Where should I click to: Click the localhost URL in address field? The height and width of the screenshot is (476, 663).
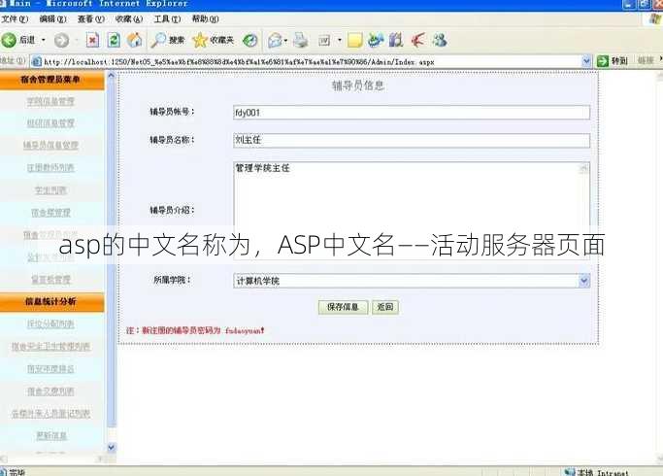pyautogui.click(x=239, y=62)
